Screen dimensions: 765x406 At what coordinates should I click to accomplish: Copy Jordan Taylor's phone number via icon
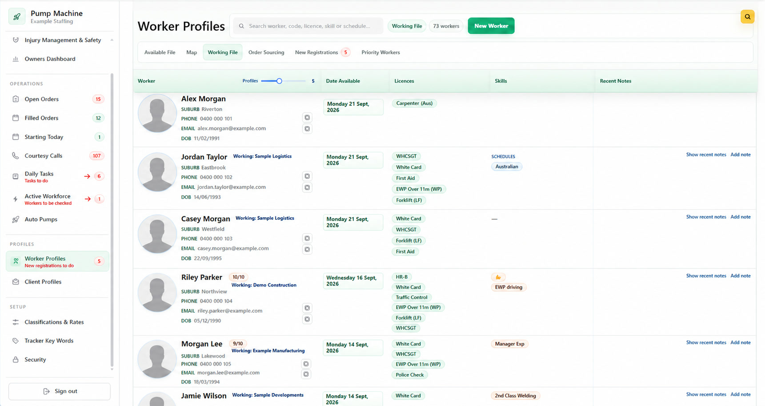point(307,176)
